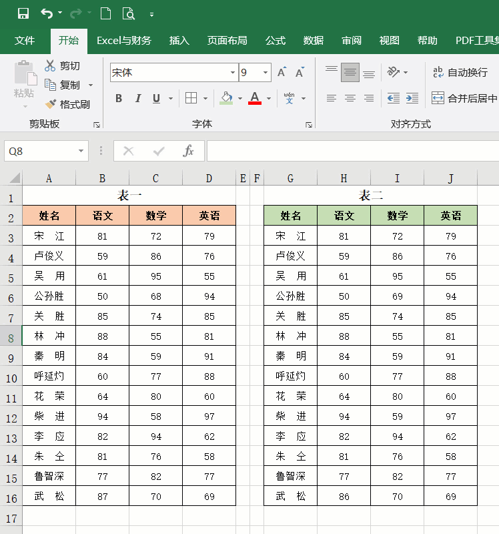499x534 pixels.
Task: Open Customize Quick Access Toolbar arrow
Action: tap(151, 15)
